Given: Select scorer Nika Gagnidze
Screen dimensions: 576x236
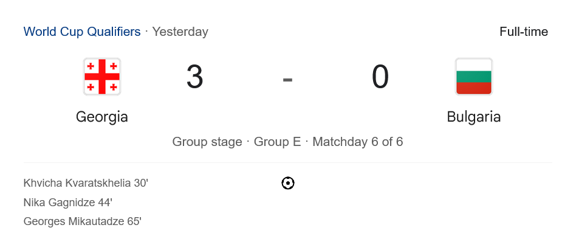Looking at the screenshot, I should click(x=59, y=203).
